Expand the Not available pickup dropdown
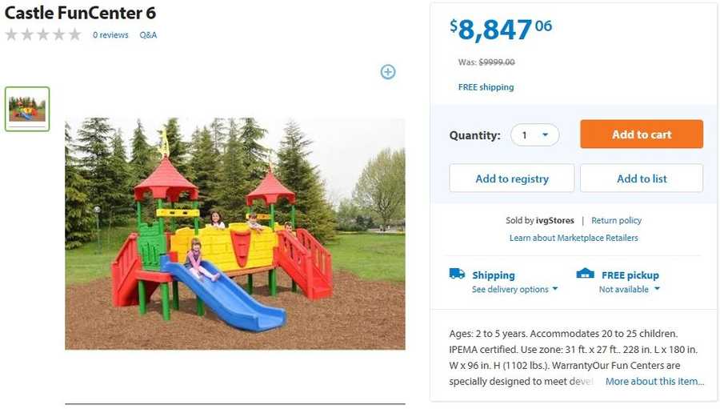Image resolution: width=720 pixels, height=409 pixels. (629, 290)
